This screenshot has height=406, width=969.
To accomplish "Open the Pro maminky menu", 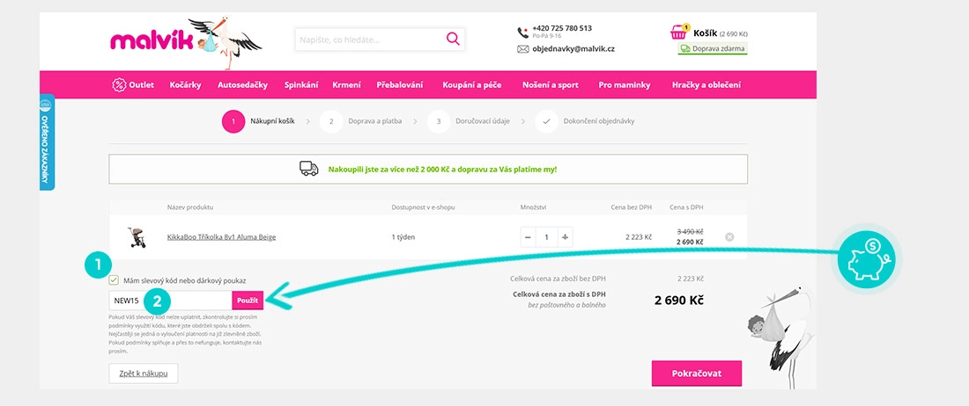I will 625,85.
